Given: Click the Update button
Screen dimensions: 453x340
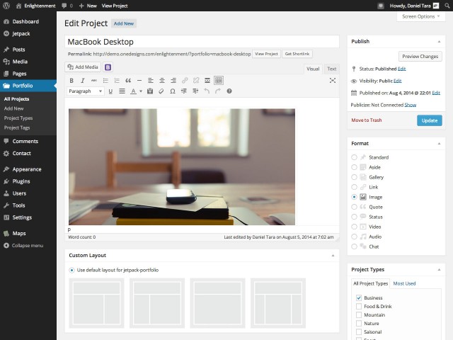Looking at the screenshot, I should point(430,120).
